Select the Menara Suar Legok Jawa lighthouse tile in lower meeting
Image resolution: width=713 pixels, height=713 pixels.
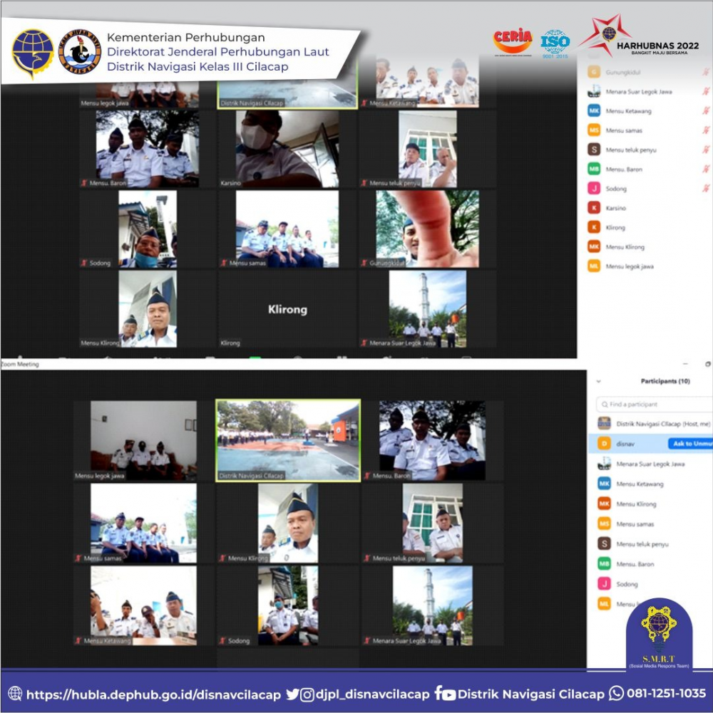(433, 605)
